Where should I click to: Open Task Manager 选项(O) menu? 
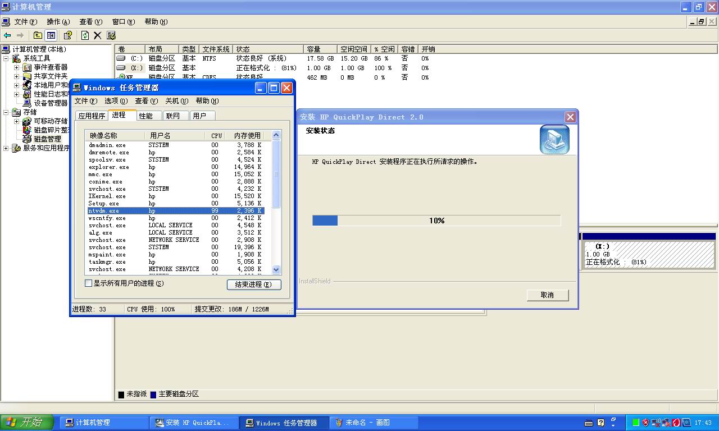(x=116, y=101)
